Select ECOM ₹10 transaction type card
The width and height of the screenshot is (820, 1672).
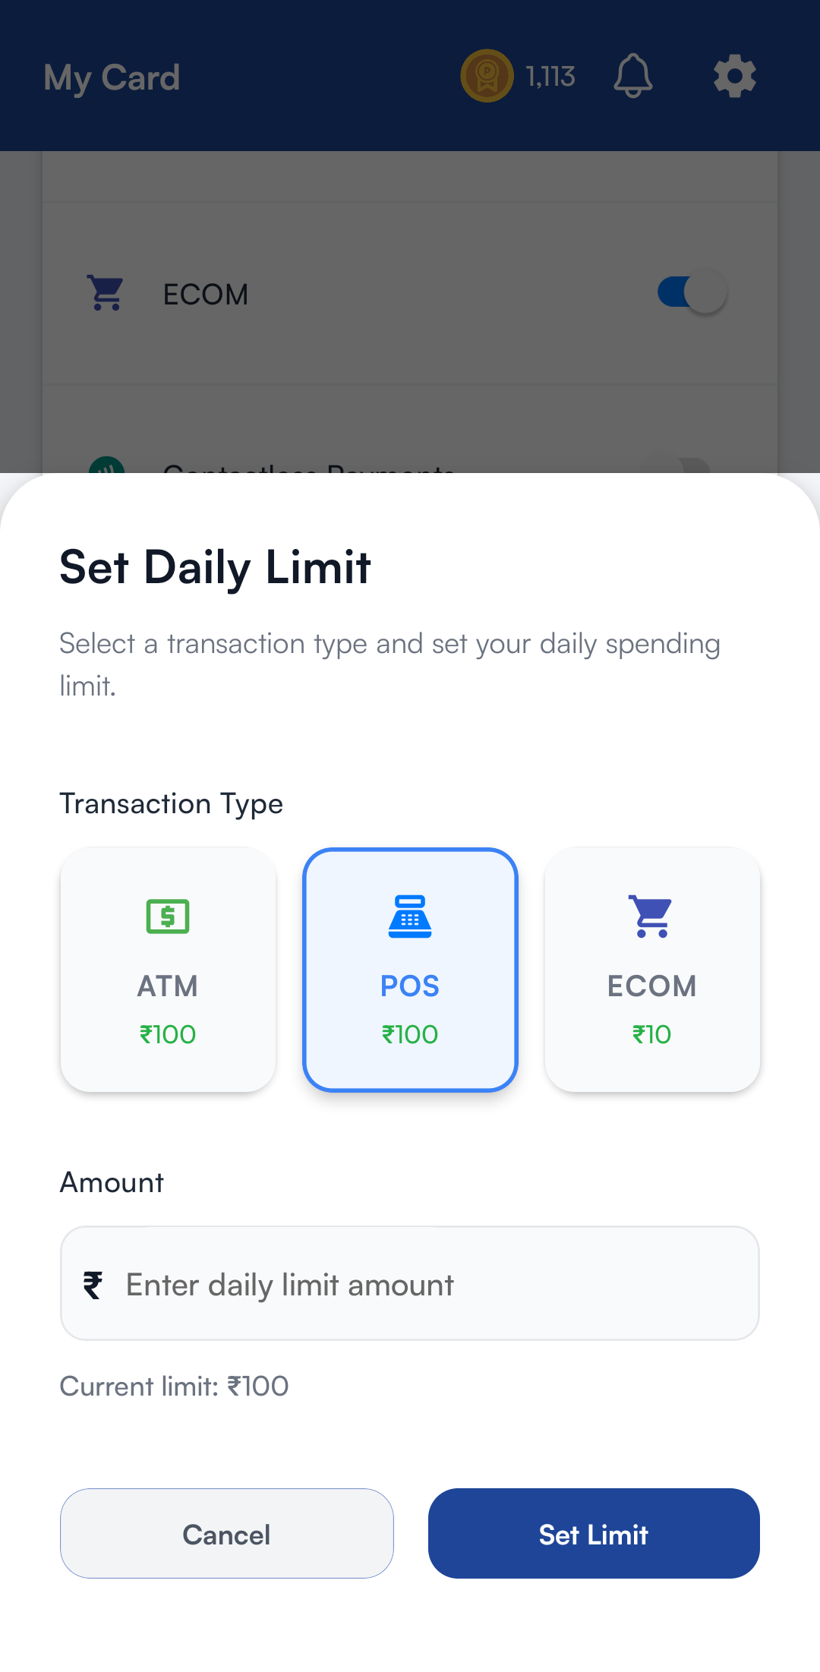[652, 970]
